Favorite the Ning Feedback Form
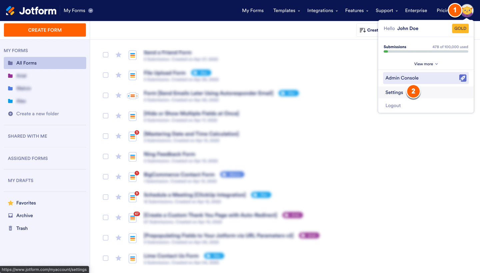Image resolution: width=480 pixels, height=273 pixels. click(118, 157)
